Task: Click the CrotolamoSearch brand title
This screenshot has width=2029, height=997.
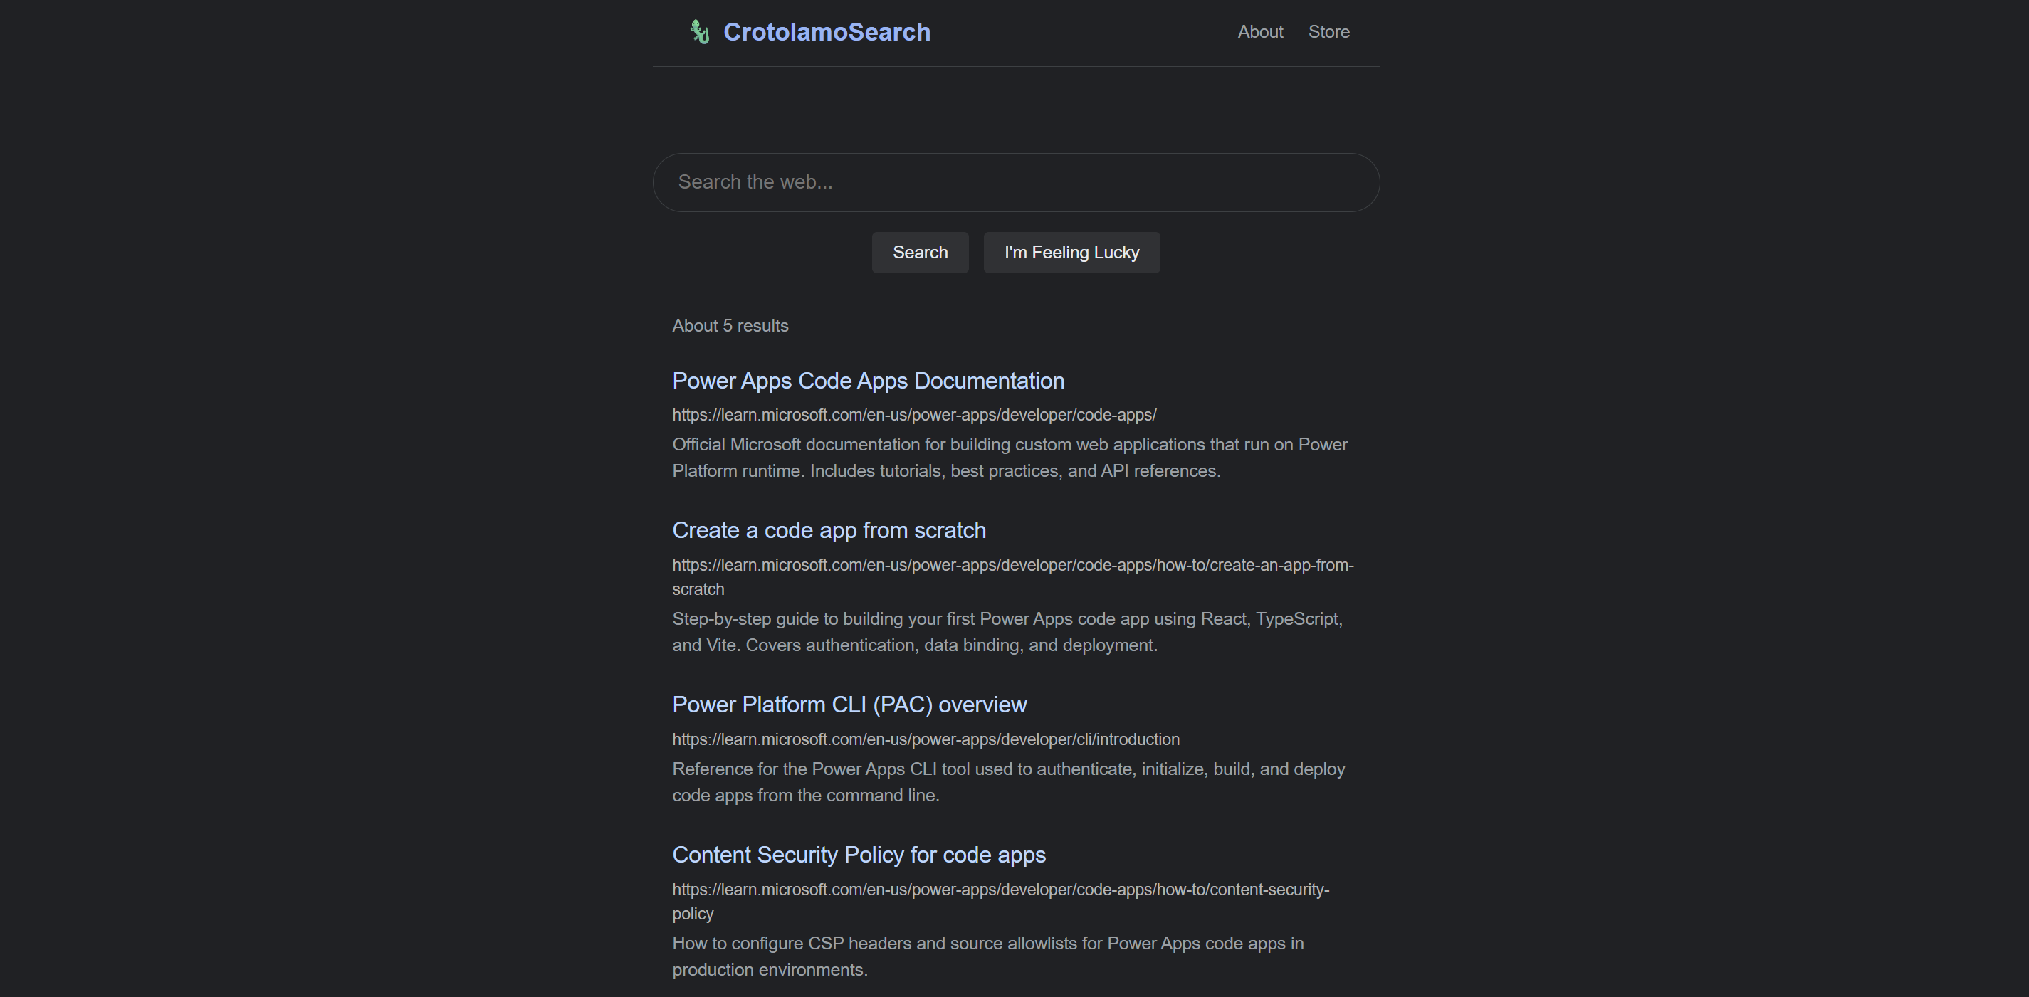Action: pyautogui.click(x=827, y=32)
